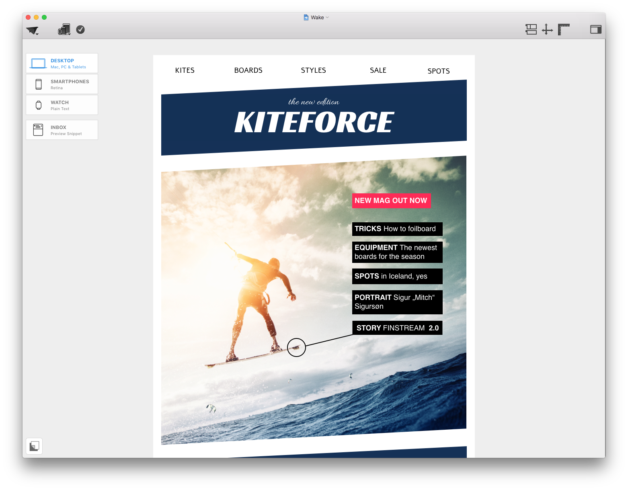Click the layers button at the bottom left

34,446
